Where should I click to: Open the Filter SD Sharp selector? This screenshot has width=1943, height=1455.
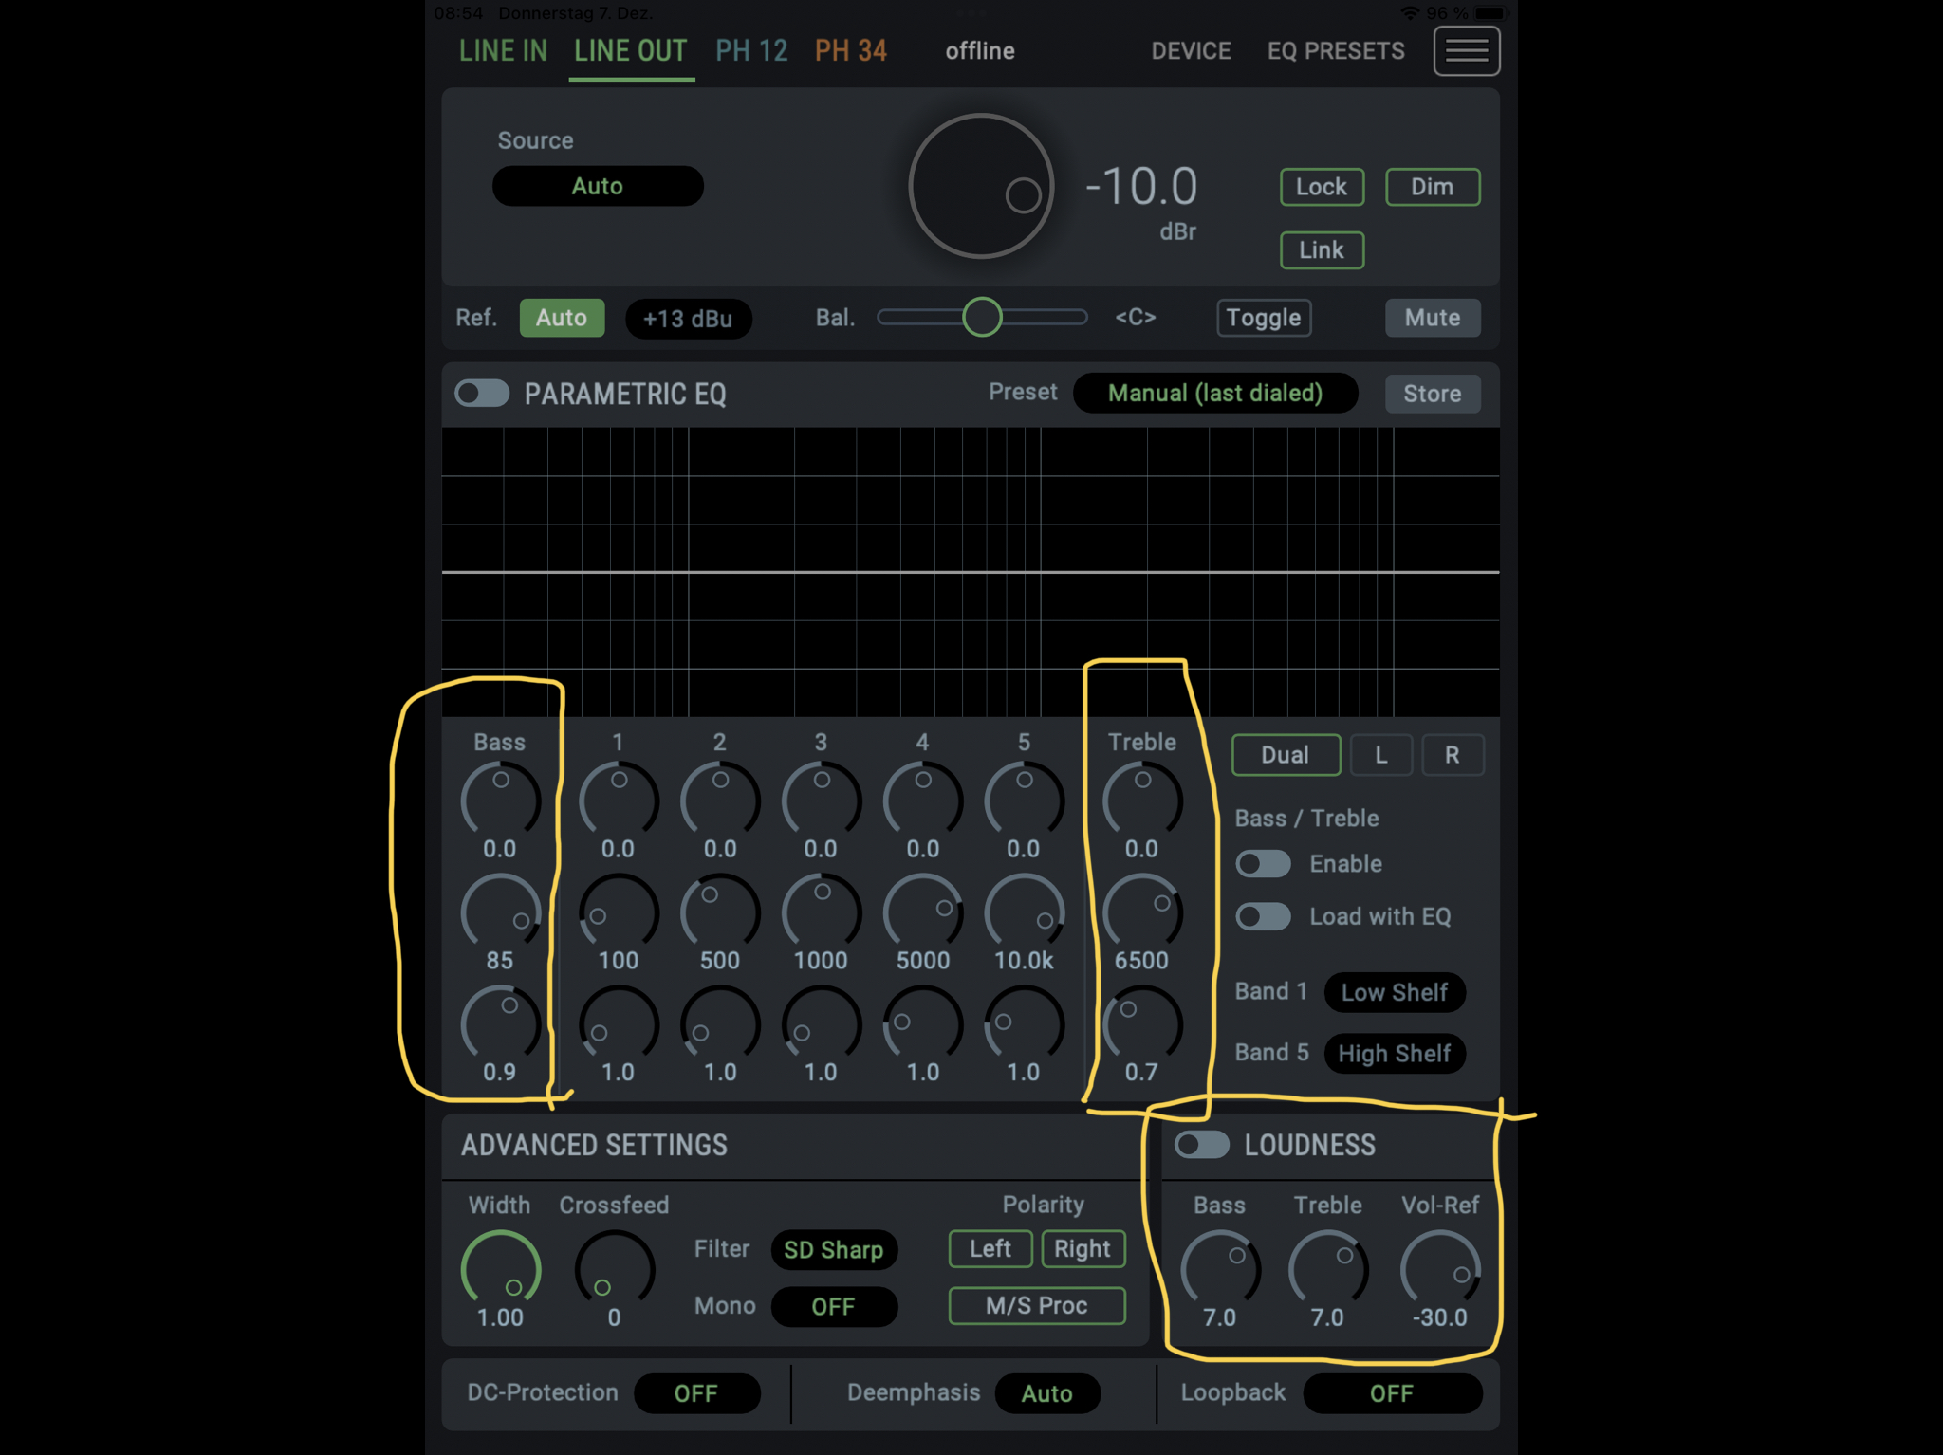[x=834, y=1250]
